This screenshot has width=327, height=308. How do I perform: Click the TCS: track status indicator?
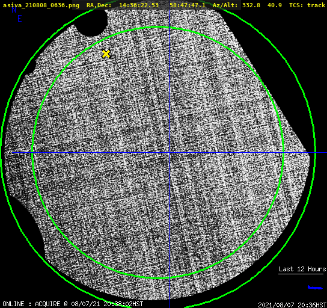pos(307,5)
